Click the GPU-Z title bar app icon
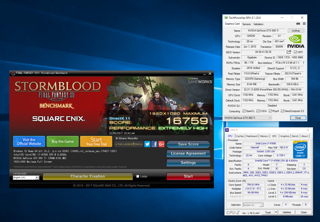This screenshot has width=320, height=222. [x=226, y=18]
